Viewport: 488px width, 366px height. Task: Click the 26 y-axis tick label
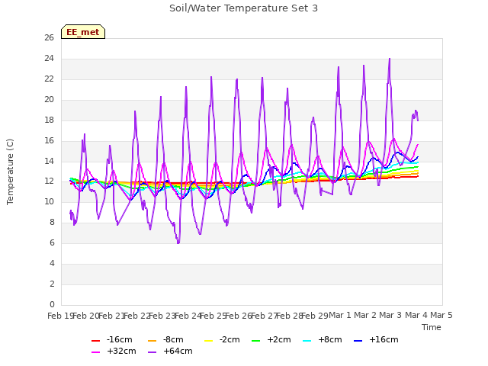coord(49,37)
